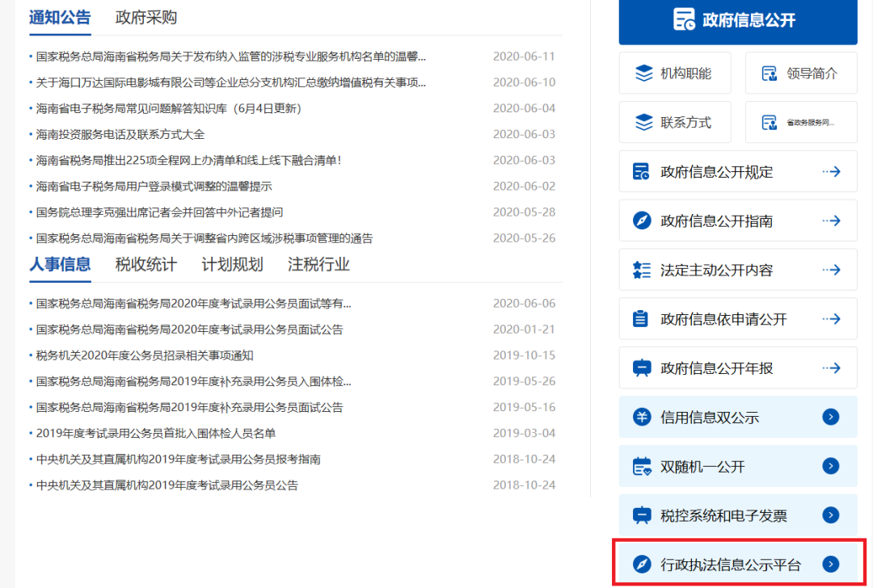This screenshot has width=873, height=588.
Task: Open 2020年度考试录用公务员面试等有 article
Action: (194, 304)
